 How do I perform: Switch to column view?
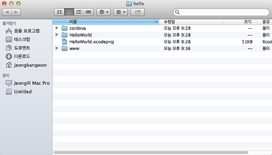point(79,12)
